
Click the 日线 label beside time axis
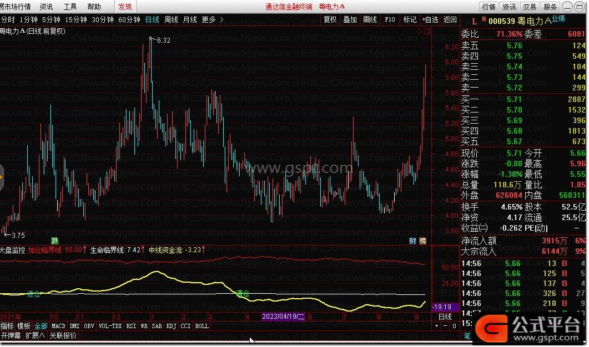coord(445,317)
